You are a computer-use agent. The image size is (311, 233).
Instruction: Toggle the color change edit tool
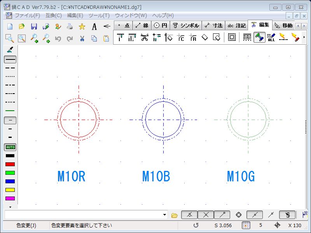tap(259, 37)
